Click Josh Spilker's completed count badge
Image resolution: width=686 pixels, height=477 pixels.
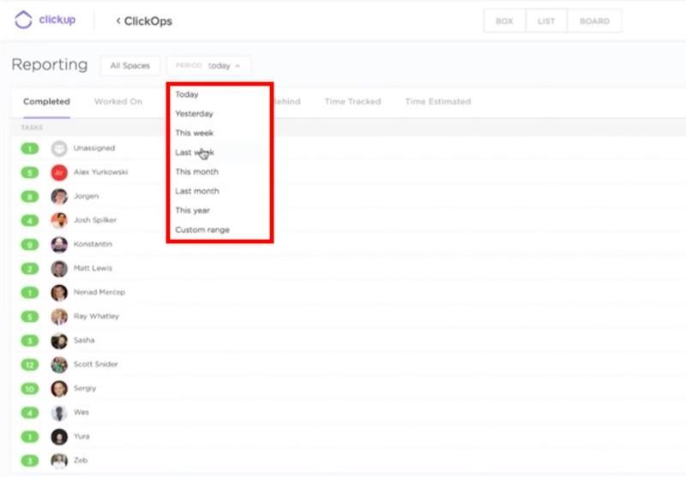coord(30,221)
